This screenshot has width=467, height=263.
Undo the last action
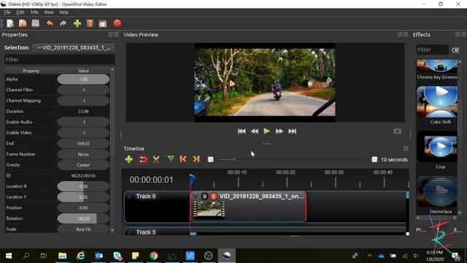click(50, 23)
